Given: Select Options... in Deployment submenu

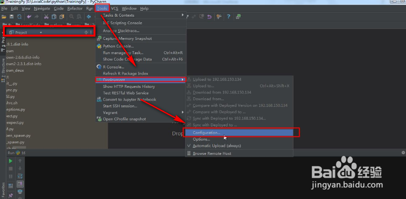Looking at the screenshot, I should (x=239, y=139).
